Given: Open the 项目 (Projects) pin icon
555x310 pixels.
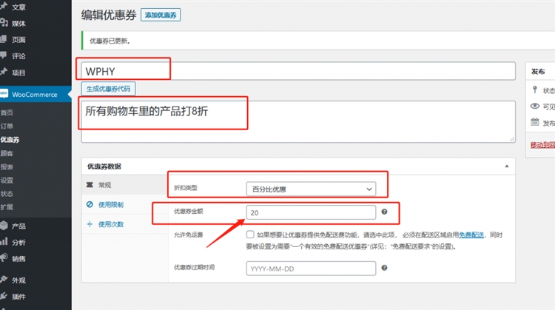Looking at the screenshot, I should 4,72.
